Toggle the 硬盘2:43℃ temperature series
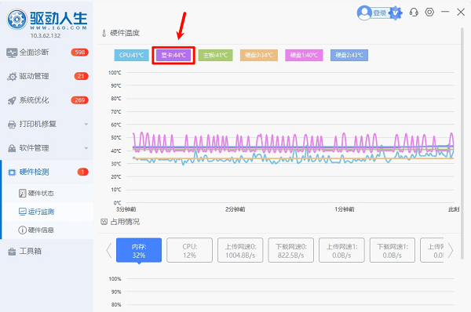 (349, 55)
